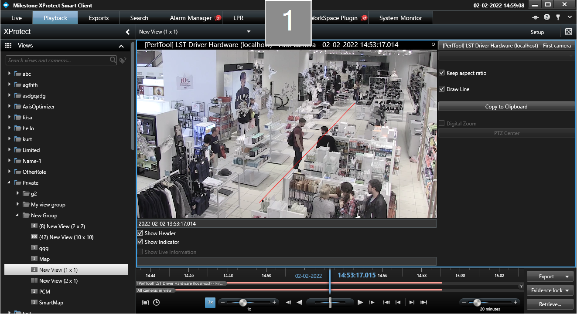Step to next frame

click(x=372, y=302)
